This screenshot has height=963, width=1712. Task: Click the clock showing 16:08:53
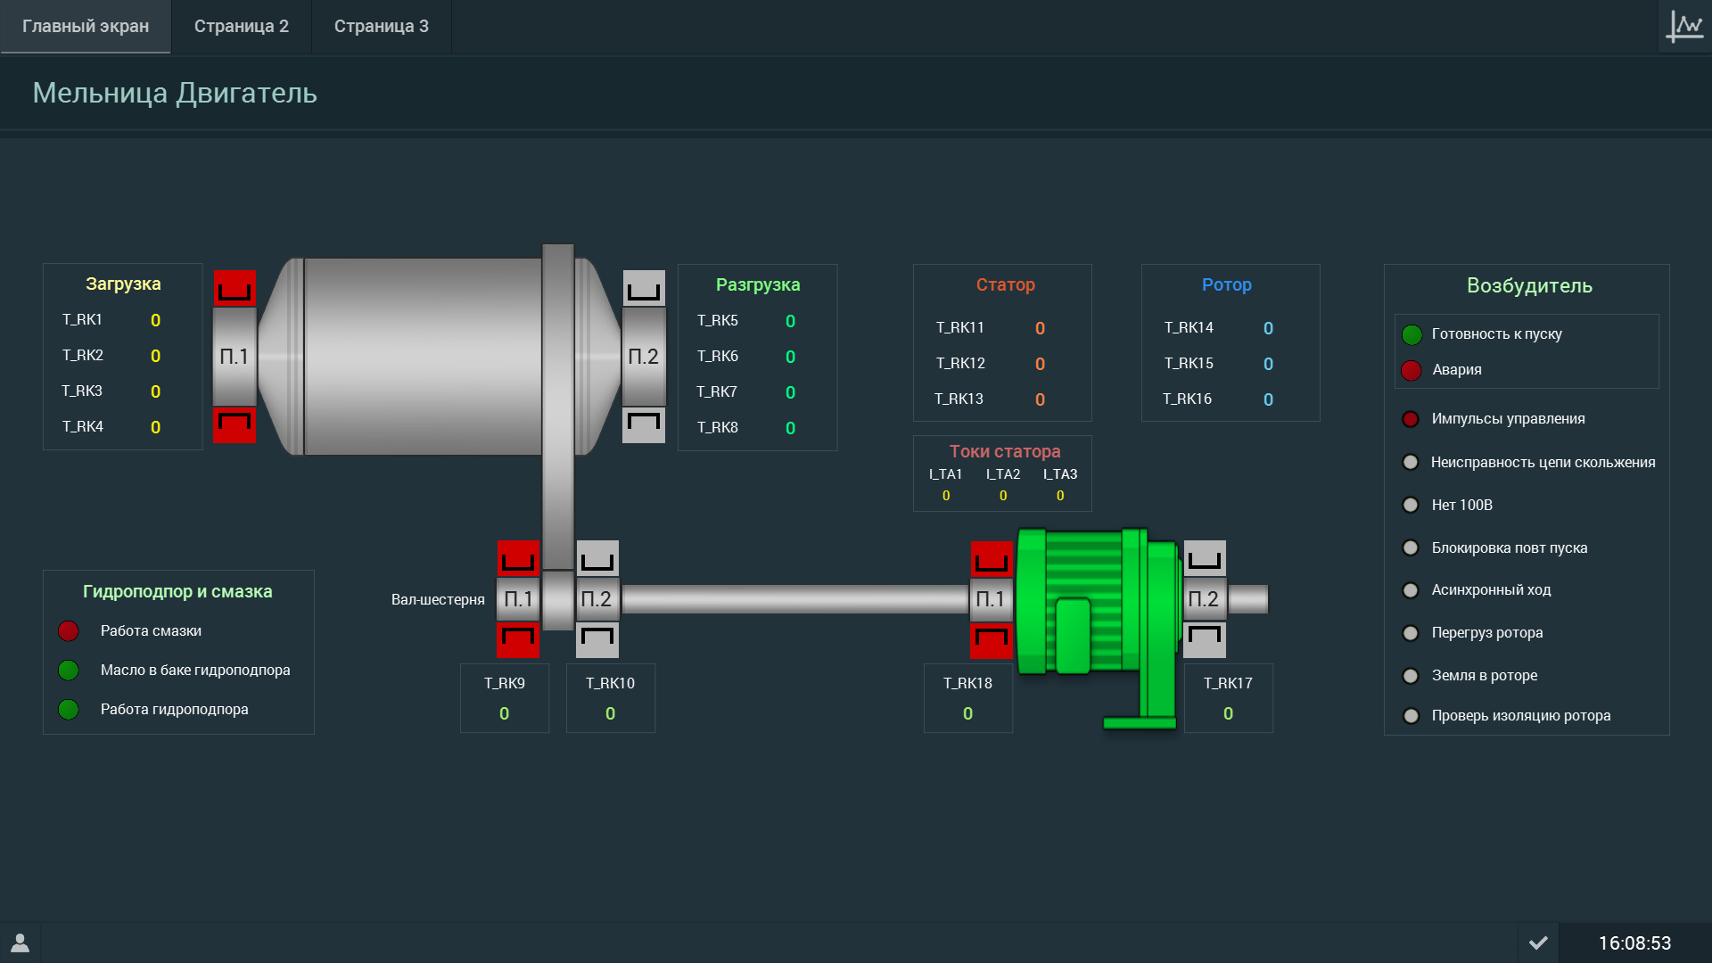click(1634, 942)
